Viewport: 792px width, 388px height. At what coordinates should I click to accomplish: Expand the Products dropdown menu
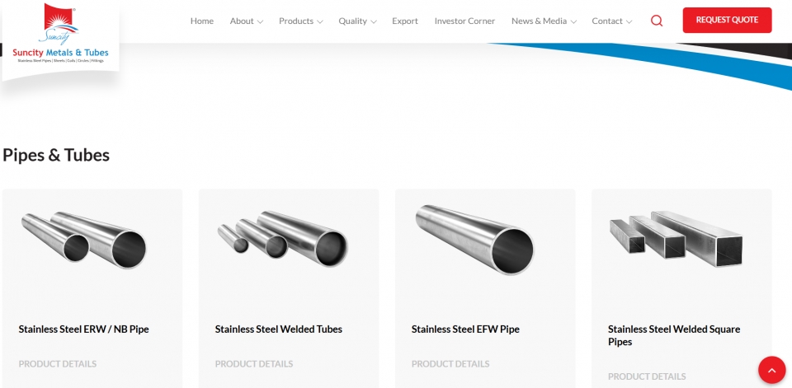click(x=301, y=21)
